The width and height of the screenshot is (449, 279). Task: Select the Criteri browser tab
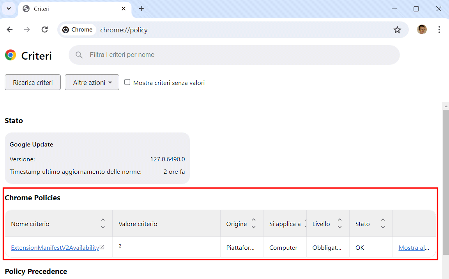point(74,9)
